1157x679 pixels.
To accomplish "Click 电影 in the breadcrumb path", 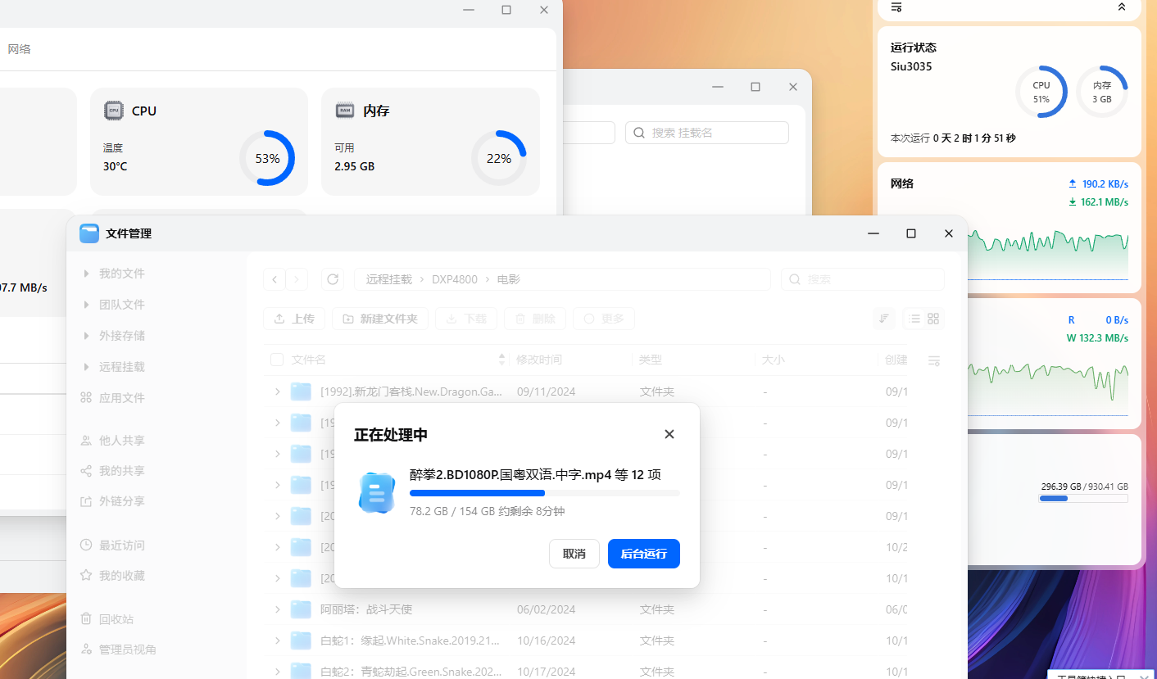I will click(509, 279).
